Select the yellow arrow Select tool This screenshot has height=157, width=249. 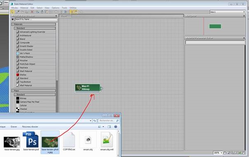pos(12,12)
